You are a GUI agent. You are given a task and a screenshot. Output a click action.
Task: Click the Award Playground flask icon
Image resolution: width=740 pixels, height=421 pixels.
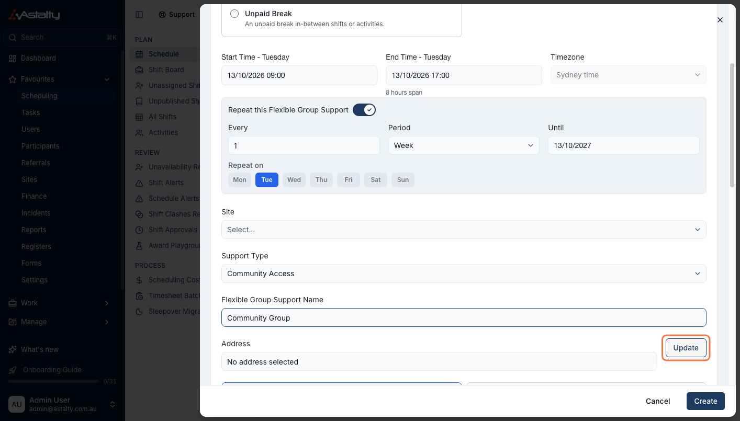(139, 245)
